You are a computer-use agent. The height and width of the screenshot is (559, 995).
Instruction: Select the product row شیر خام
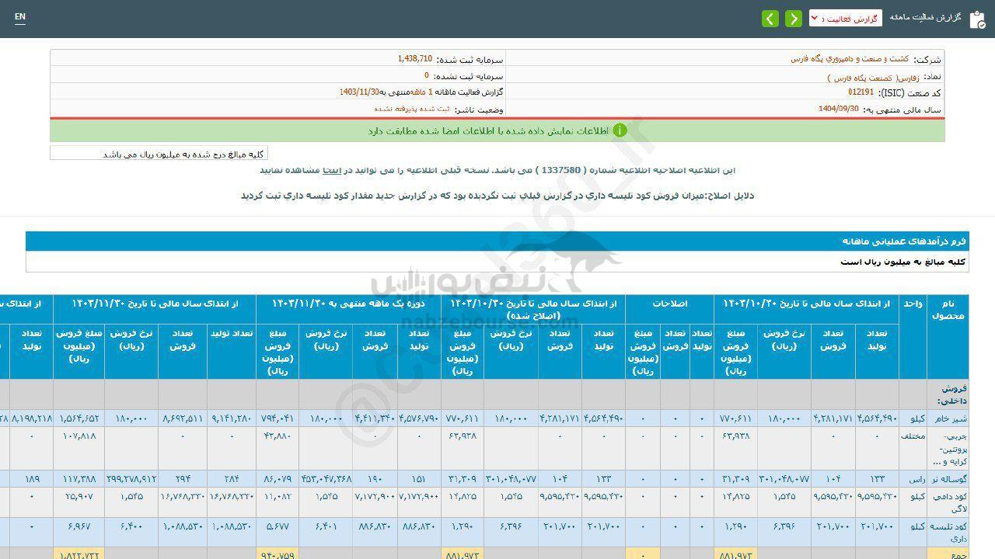click(948, 418)
